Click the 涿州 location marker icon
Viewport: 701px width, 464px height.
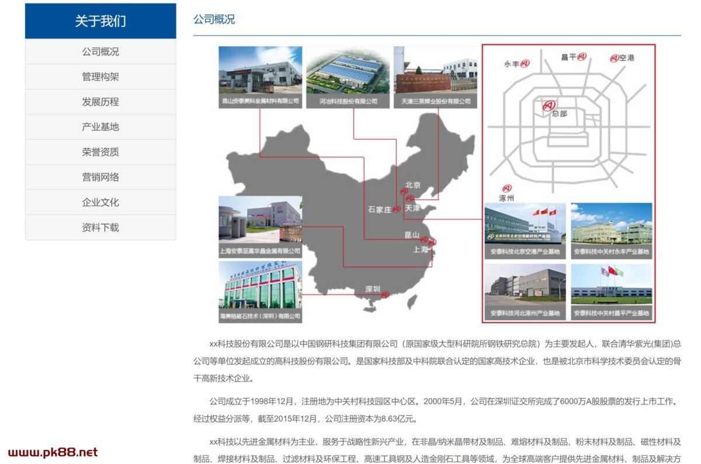click(x=507, y=188)
